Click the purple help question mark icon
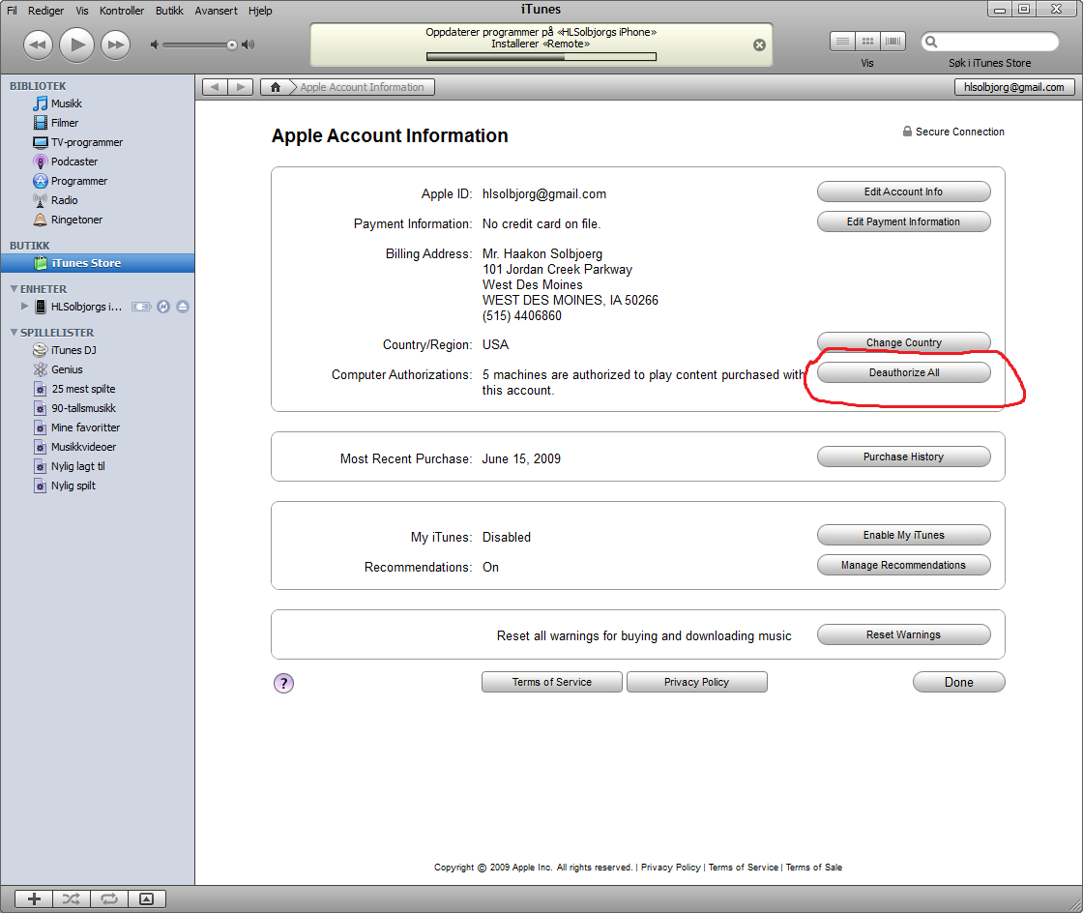Viewport: 1083px width, 913px height. (x=284, y=683)
